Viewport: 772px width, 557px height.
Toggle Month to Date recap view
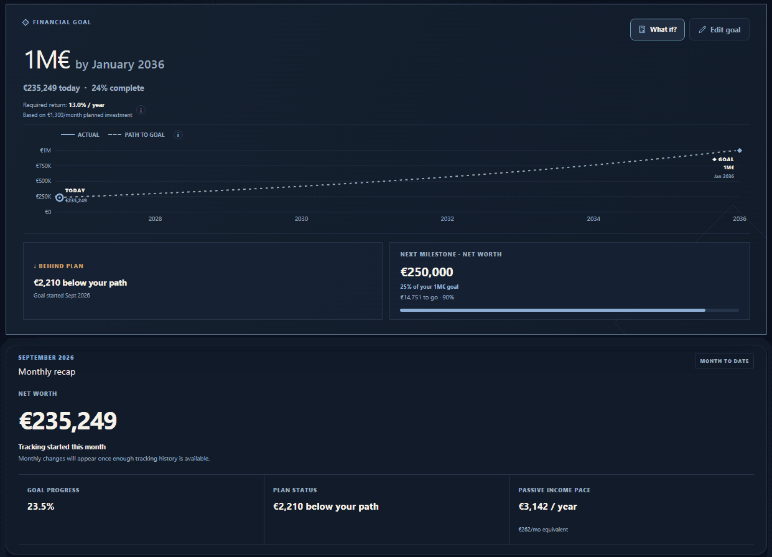[724, 361]
